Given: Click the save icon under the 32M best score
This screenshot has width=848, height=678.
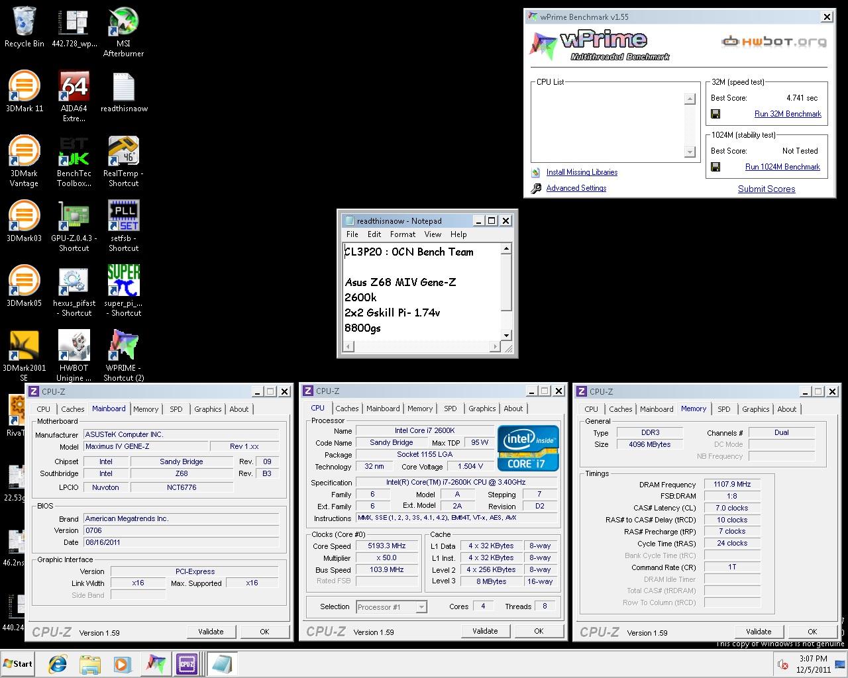Looking at the screenshot, I should click(x=715, y=114).
